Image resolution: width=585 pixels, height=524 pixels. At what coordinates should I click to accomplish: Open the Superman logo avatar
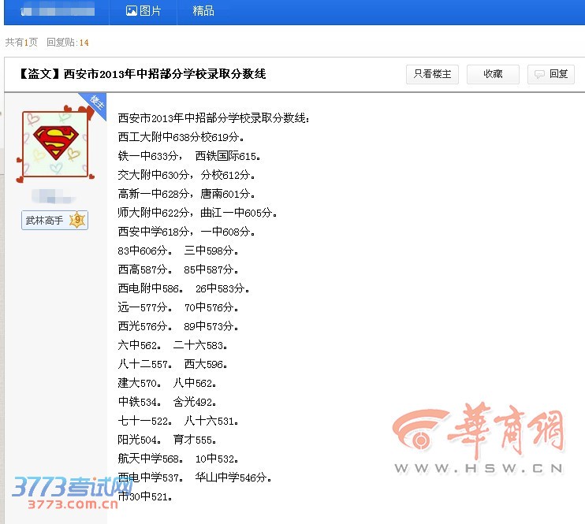[54, 143]
